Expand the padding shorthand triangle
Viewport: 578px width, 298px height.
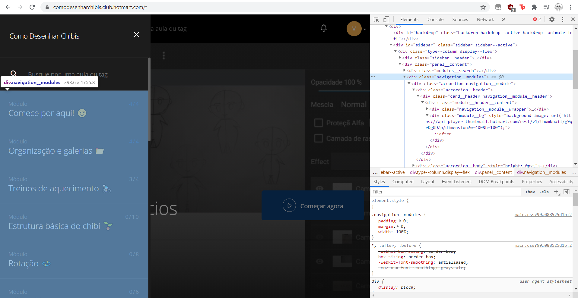coord(400,221)
